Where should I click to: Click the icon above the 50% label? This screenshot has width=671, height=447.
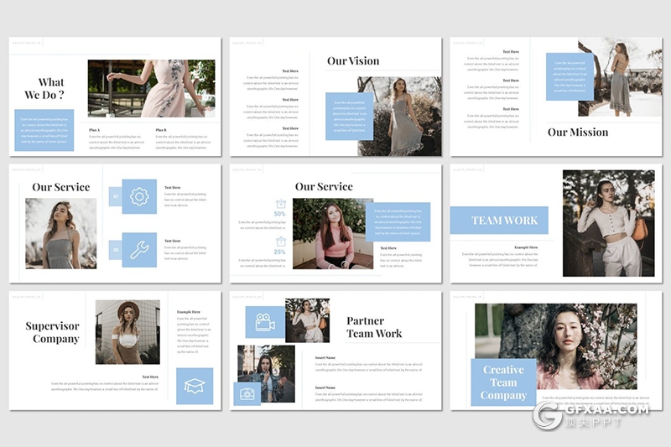(280, 203)
